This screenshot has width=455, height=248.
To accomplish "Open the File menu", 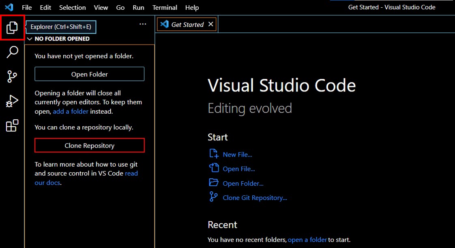I will coord(27,8).
